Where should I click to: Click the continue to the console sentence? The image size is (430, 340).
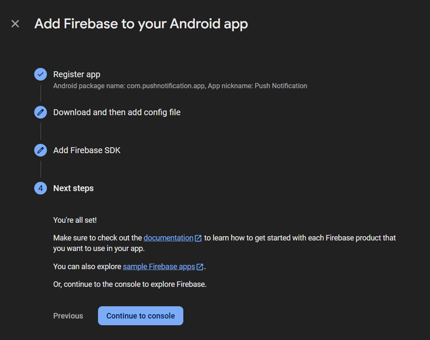pos(130,284)
